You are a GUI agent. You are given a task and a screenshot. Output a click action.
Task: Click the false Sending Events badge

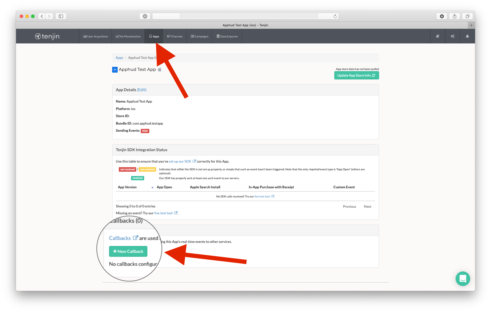(x=145, y=131)
